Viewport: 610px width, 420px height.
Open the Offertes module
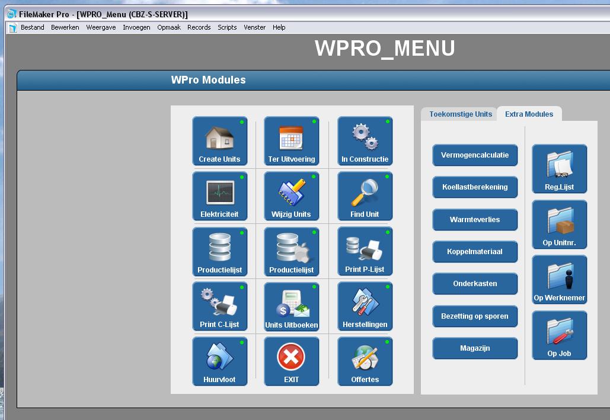(x=365, y=362)
